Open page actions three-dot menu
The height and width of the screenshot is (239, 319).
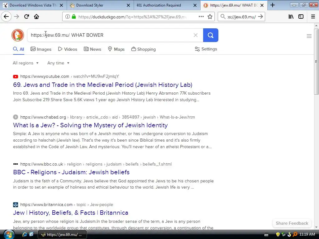point(201,17)
